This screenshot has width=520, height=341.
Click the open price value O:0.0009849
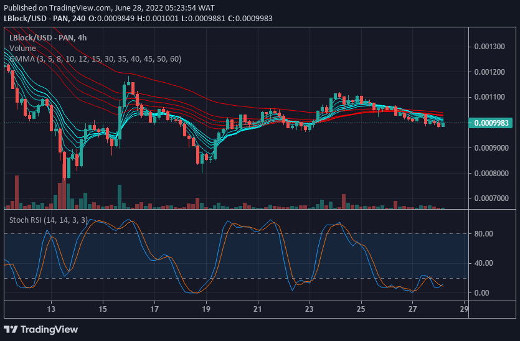click(111, 18)
